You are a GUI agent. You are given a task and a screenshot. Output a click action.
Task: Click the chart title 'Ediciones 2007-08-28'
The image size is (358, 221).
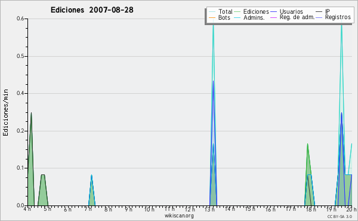(92, 10)
